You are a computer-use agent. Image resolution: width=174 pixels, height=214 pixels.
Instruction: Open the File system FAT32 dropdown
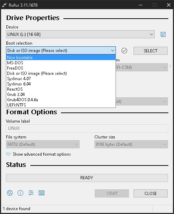coord(43,144)
